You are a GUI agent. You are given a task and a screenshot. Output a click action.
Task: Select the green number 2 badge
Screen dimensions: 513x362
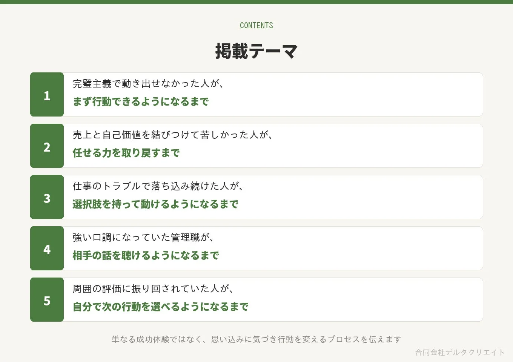47,146
